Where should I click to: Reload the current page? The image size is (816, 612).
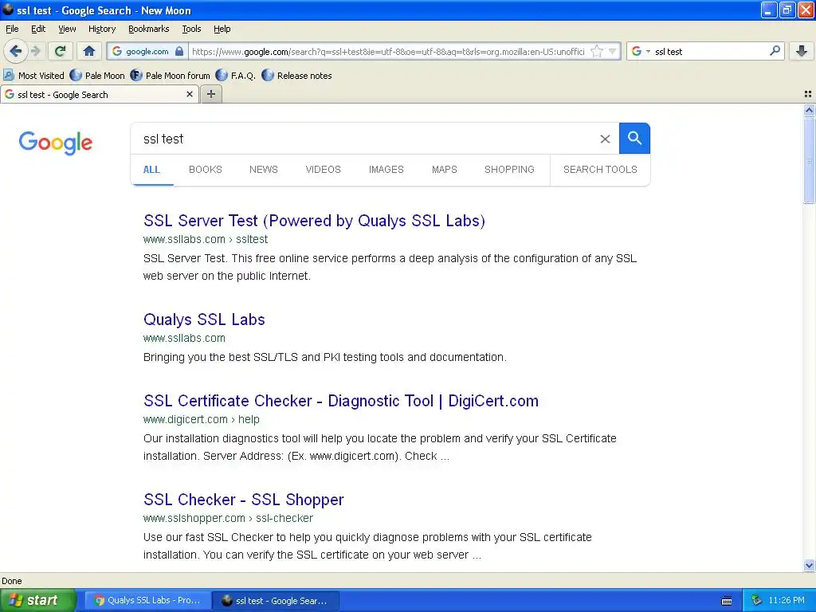tap(60, 51)
